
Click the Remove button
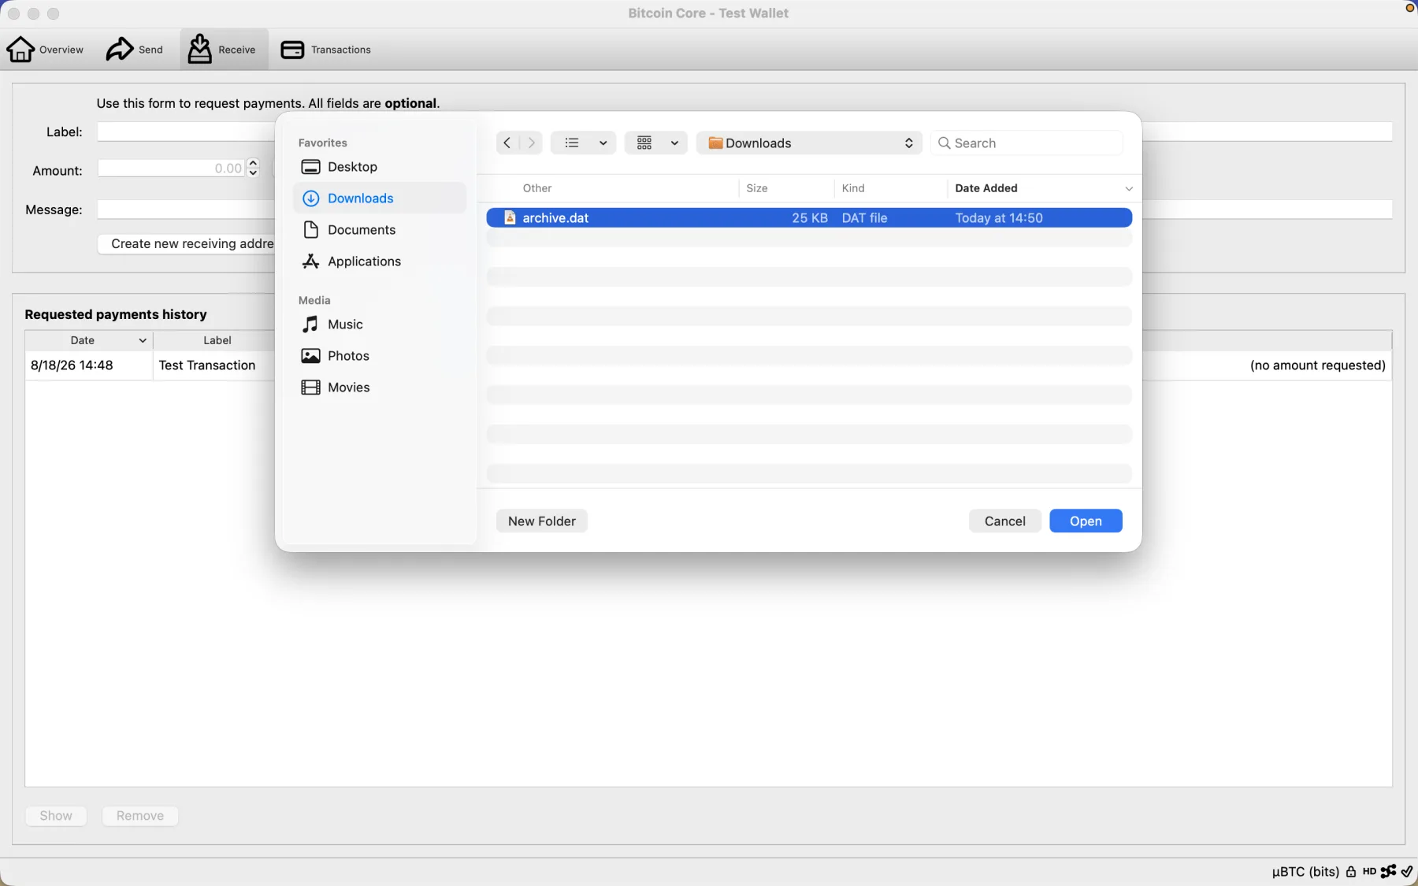140,816
